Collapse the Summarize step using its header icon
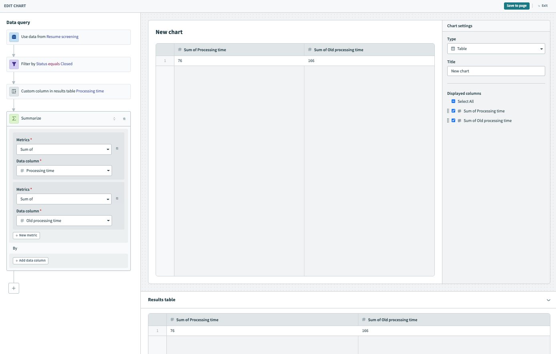 [114, 119]
